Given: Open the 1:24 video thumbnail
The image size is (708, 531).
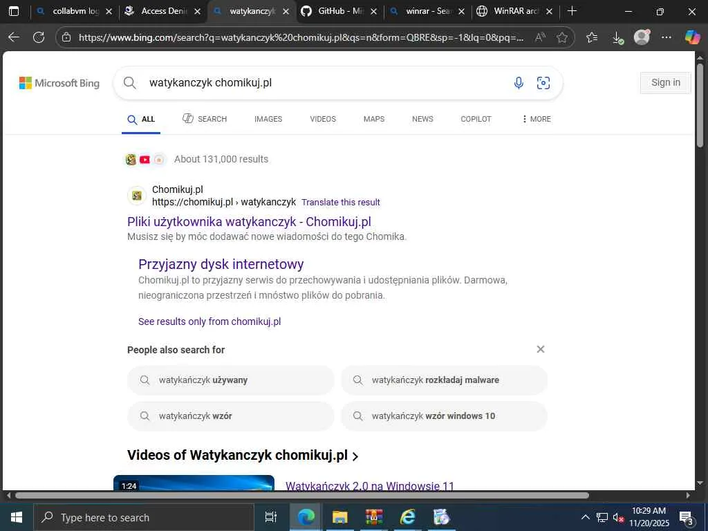Looking at the screenshot, I should click(194, 483).
